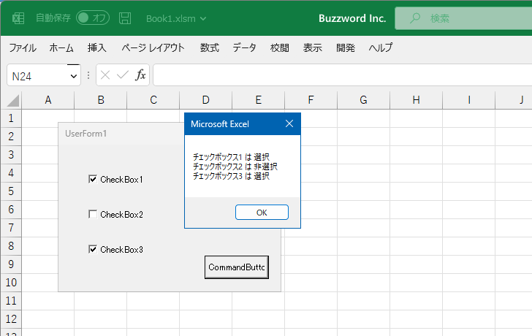Click the Microsoft Excel dialog title text
The height and width of the screenshot is (336, 532).
(220, 124)
